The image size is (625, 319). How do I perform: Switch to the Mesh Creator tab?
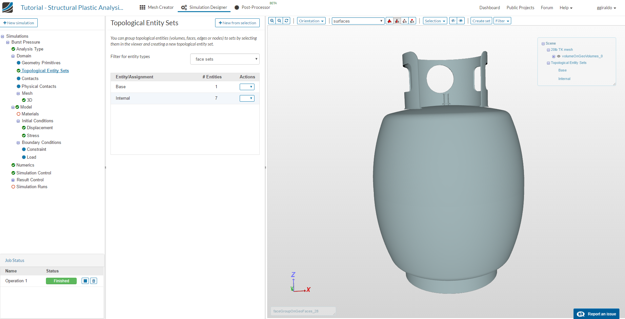pos(157,8)
